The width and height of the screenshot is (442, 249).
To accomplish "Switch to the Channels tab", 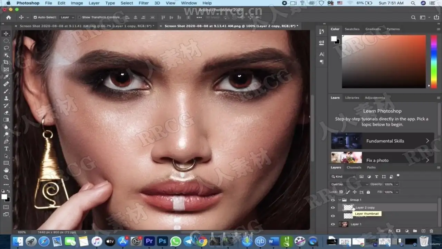I will [x=354, y=167].
